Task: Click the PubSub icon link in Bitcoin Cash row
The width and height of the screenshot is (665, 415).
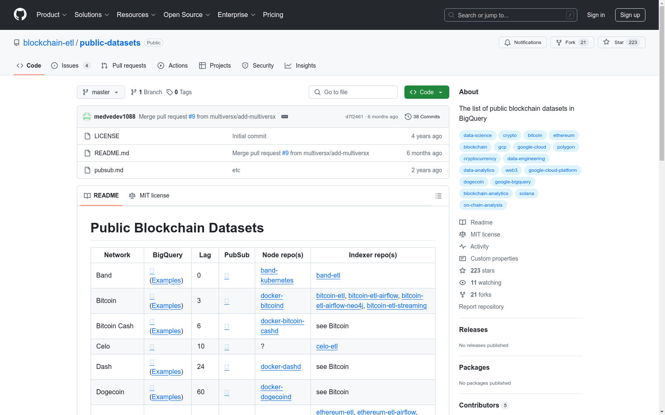Action: click(x=227, y=326)
